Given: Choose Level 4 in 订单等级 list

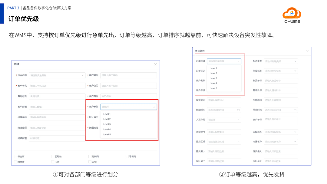Looking at the screenshot, I should [224, 83].
